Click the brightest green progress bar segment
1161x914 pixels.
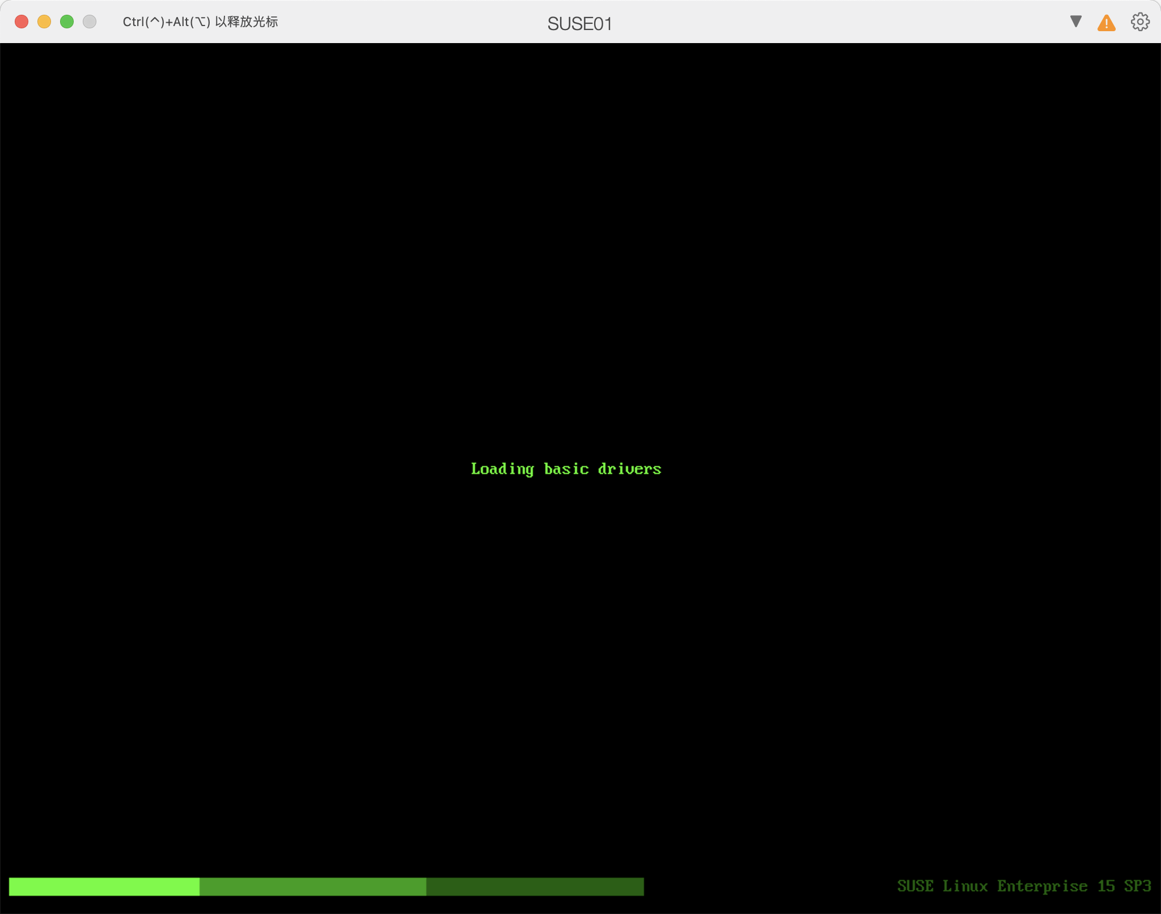click(104, 886)
